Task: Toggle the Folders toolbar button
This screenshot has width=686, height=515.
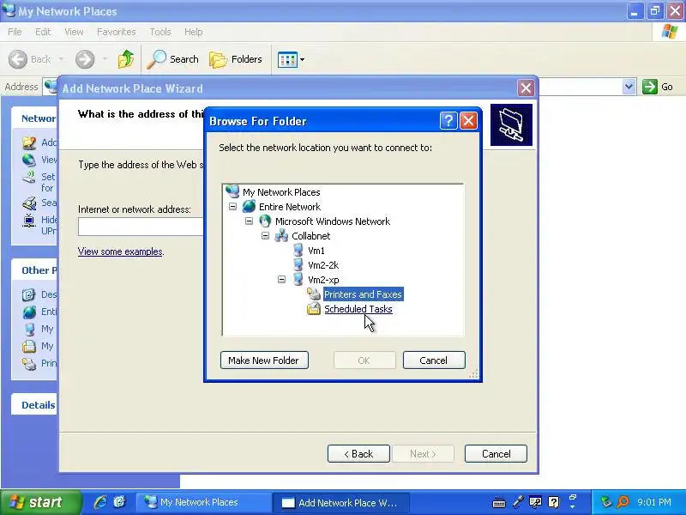Action: (x=236, y=59)
